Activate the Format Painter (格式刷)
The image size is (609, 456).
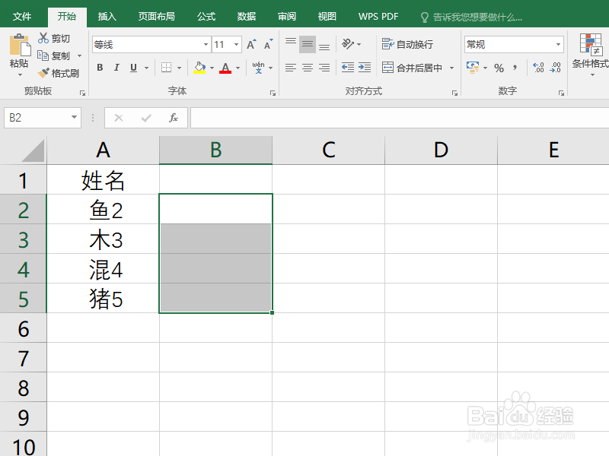59,73
